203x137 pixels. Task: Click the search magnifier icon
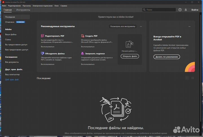pos(144,10)
